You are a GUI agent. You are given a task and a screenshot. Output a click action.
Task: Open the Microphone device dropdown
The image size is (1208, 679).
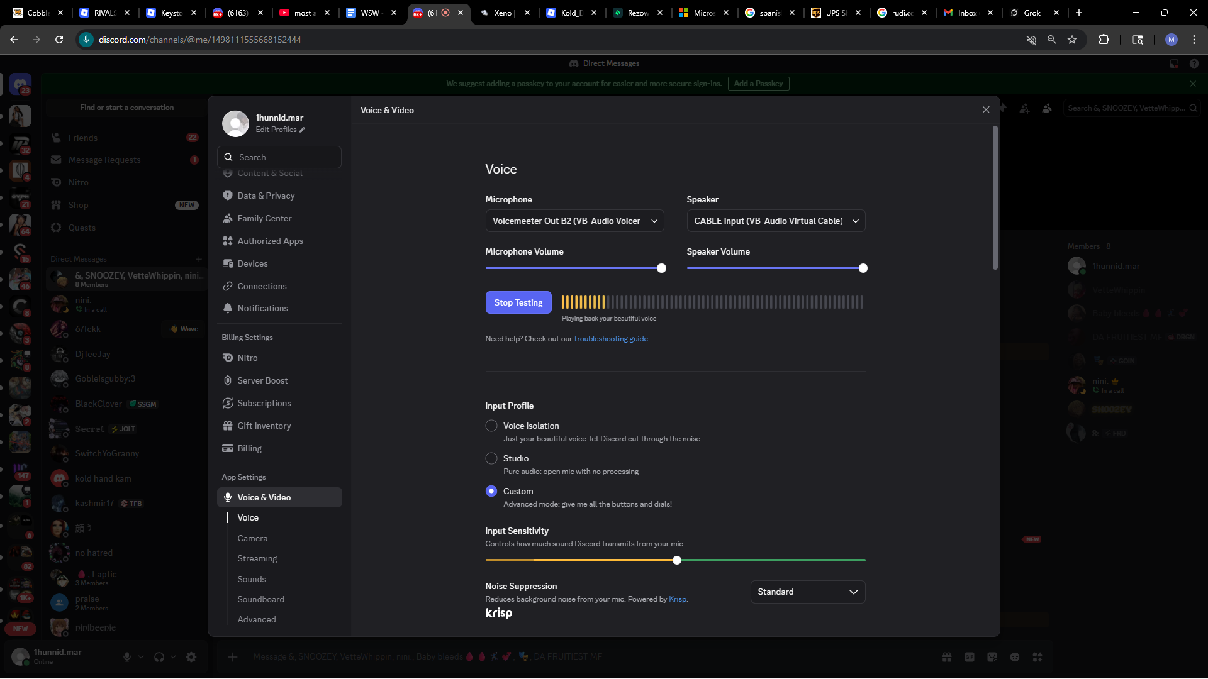pos(574,221)
